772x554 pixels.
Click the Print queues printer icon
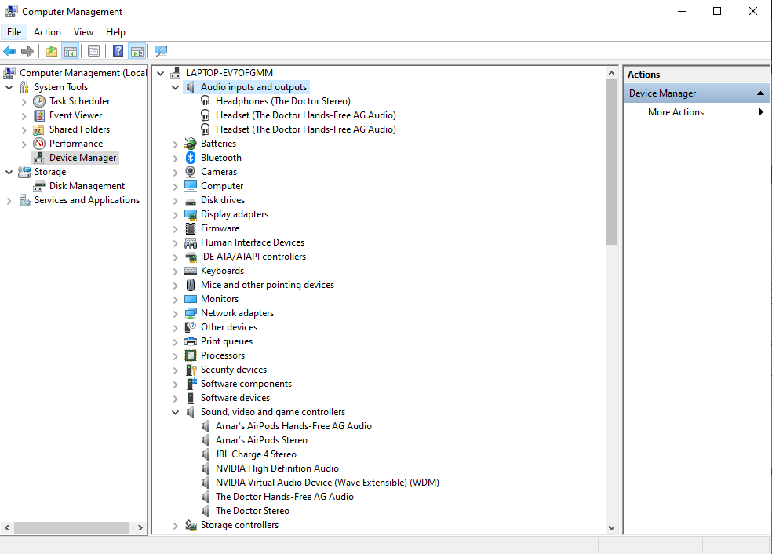point(191,342)
